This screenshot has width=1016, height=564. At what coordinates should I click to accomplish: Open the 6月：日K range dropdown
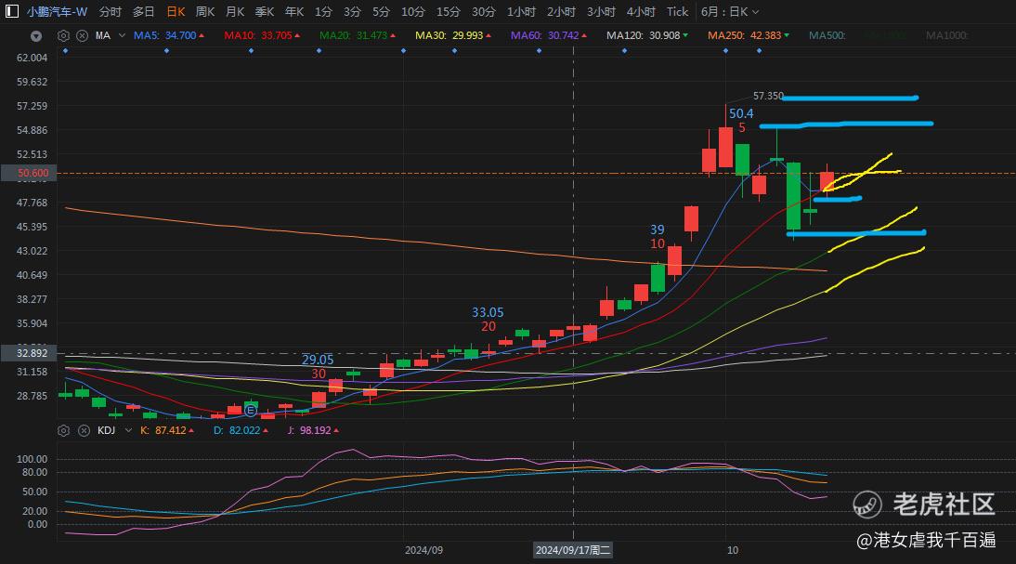click(x=730, y=12)
